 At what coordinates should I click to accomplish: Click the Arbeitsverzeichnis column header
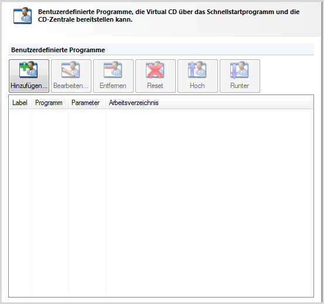point(209,103)
